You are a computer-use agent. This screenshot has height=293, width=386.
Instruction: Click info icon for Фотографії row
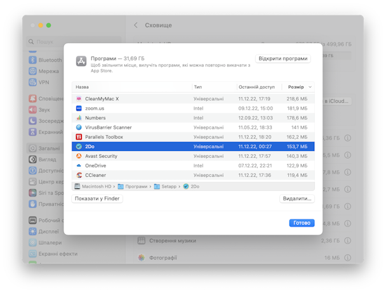coord(347,257)
